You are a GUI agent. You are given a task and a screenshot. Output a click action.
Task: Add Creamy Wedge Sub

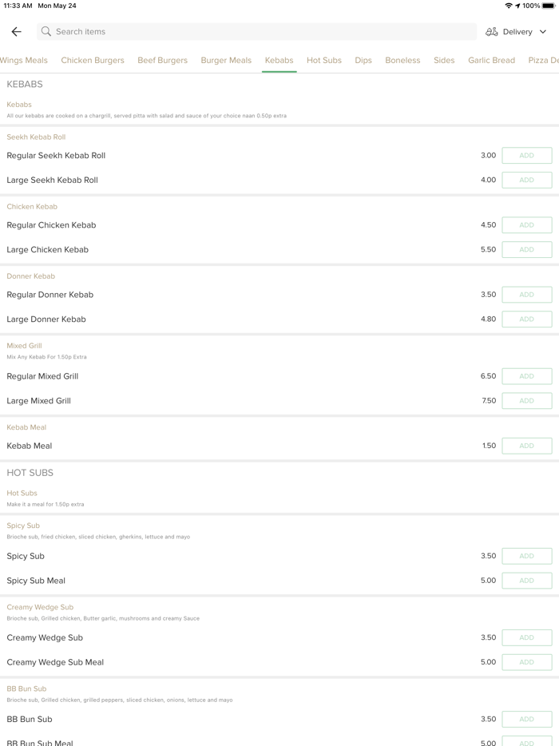526,637
